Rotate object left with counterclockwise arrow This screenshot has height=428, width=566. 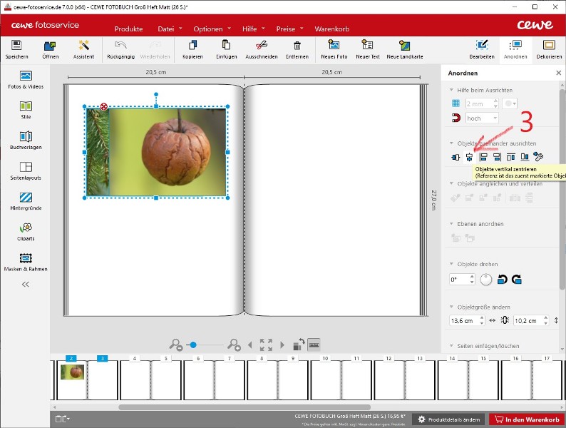503,280
